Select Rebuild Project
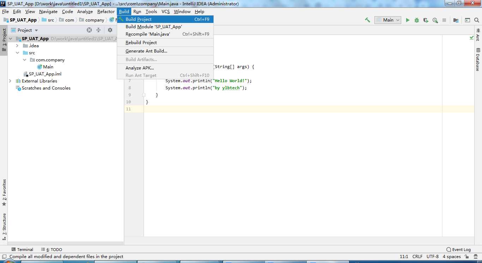This screenshot has width=482, height=263. [165, 43]
